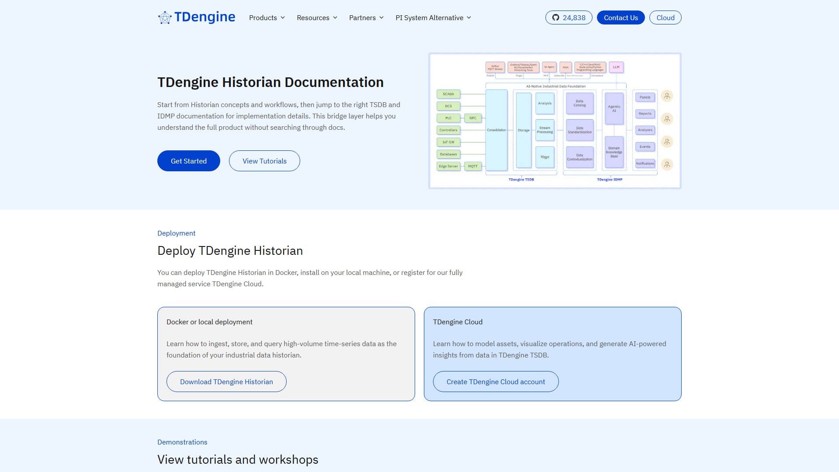Click Download TDengine Historian
The height and width of the screenshot is (472, 839).
[x=226, y=382]
